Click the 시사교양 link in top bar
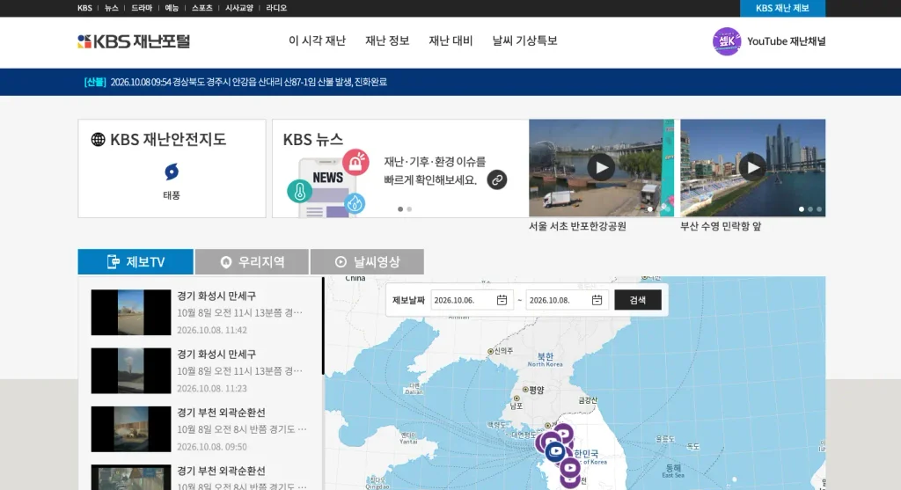This screenshot has height=490, width=901. point(239,8)
